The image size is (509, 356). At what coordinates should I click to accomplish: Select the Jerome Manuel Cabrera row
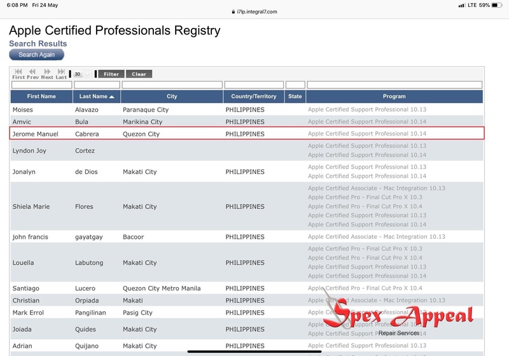pyautogui.click(x=247, y=134)
